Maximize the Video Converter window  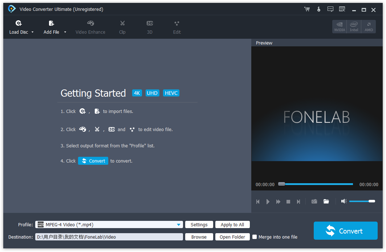pyautogui.click(x=364, y=10)
